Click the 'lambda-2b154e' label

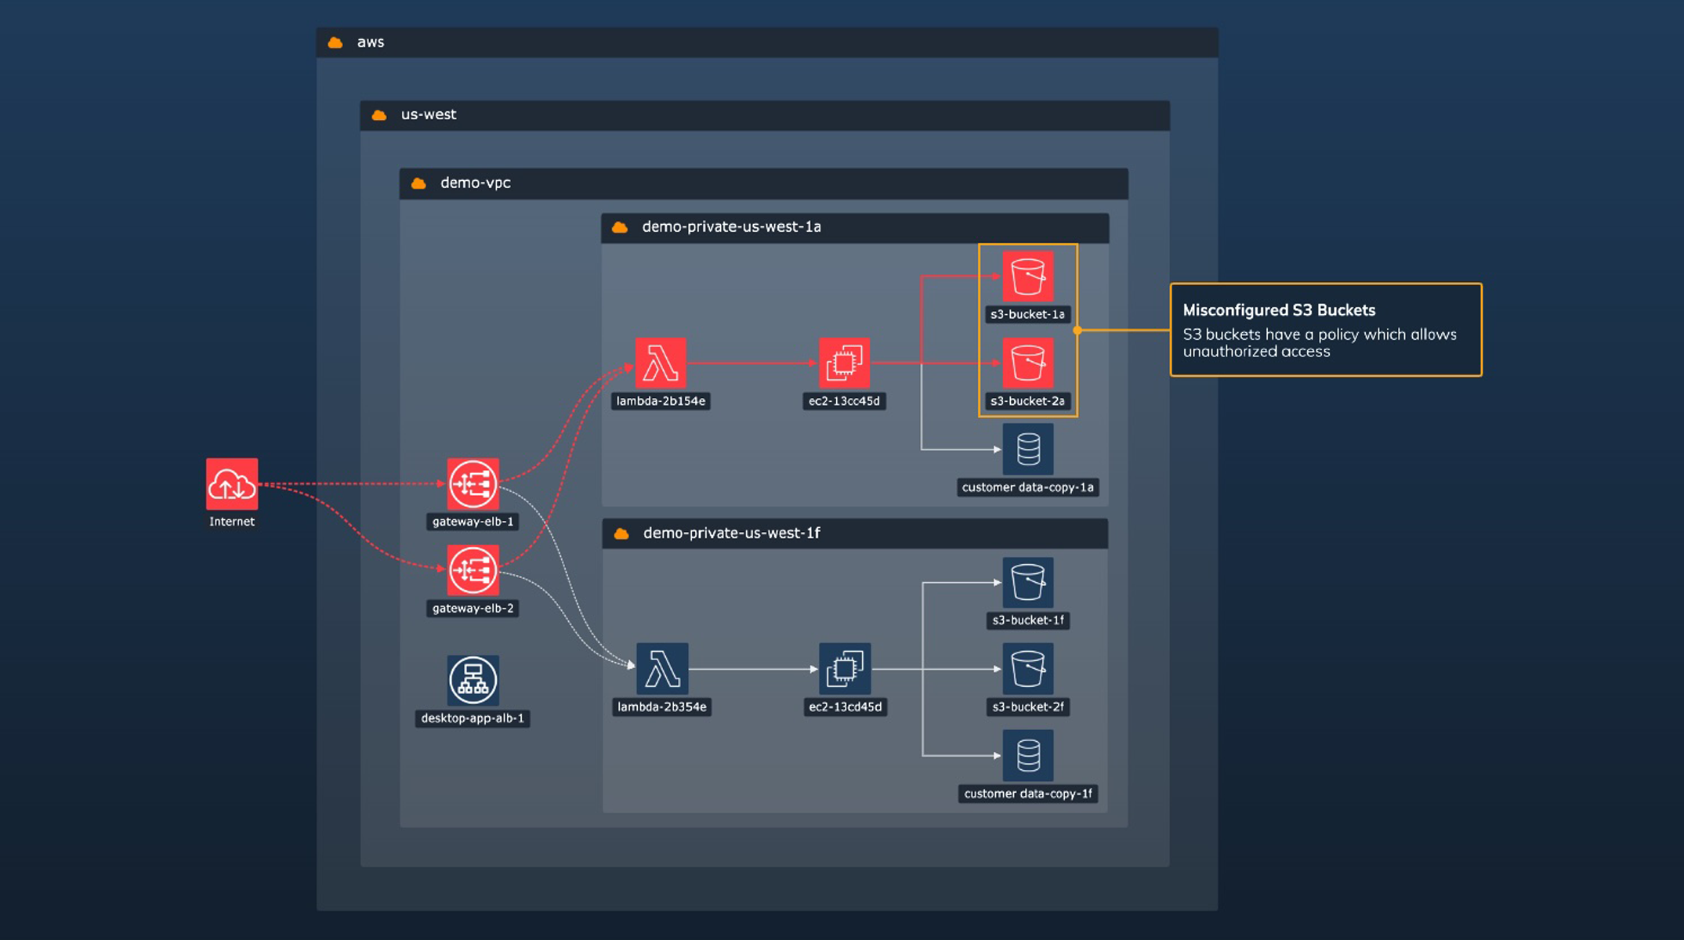click(x=661, y=401)
